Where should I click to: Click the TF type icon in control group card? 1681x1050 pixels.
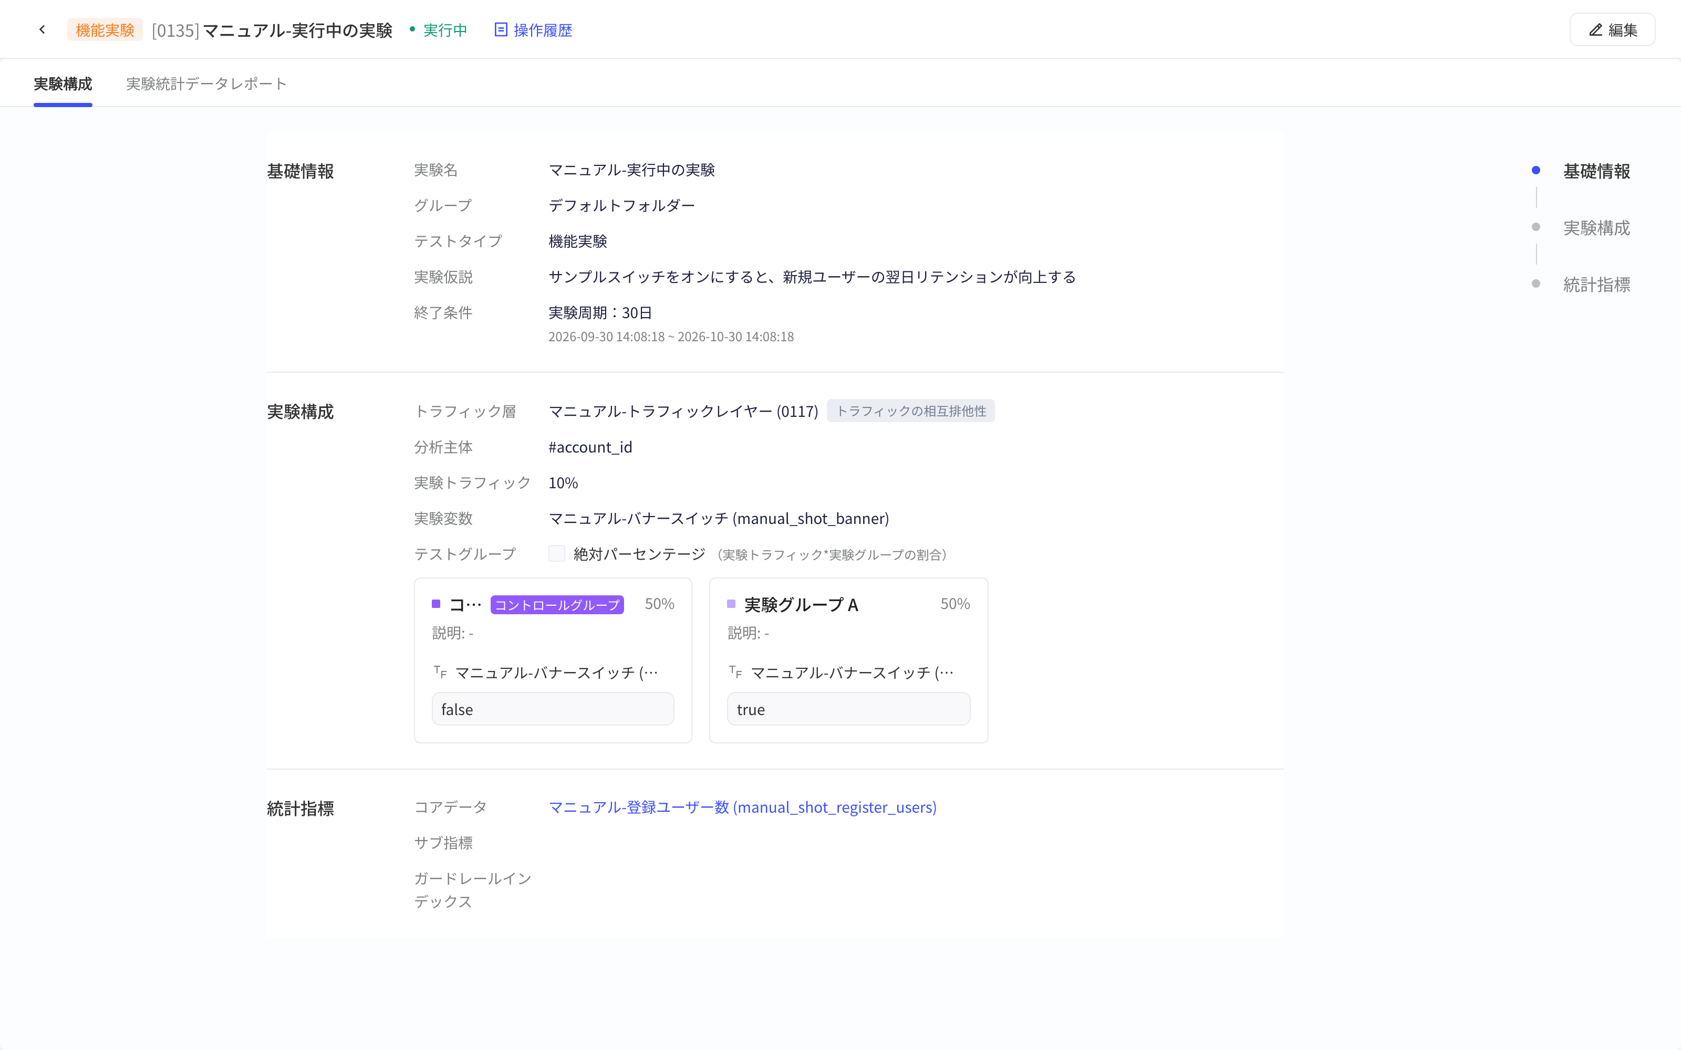(440, 671)
